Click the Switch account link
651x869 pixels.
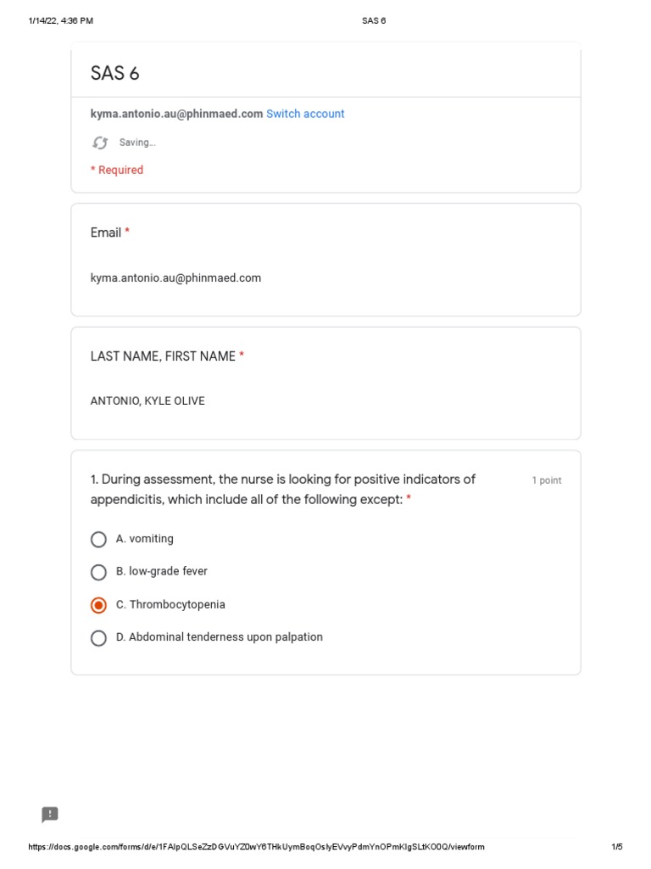coord(305,114)
